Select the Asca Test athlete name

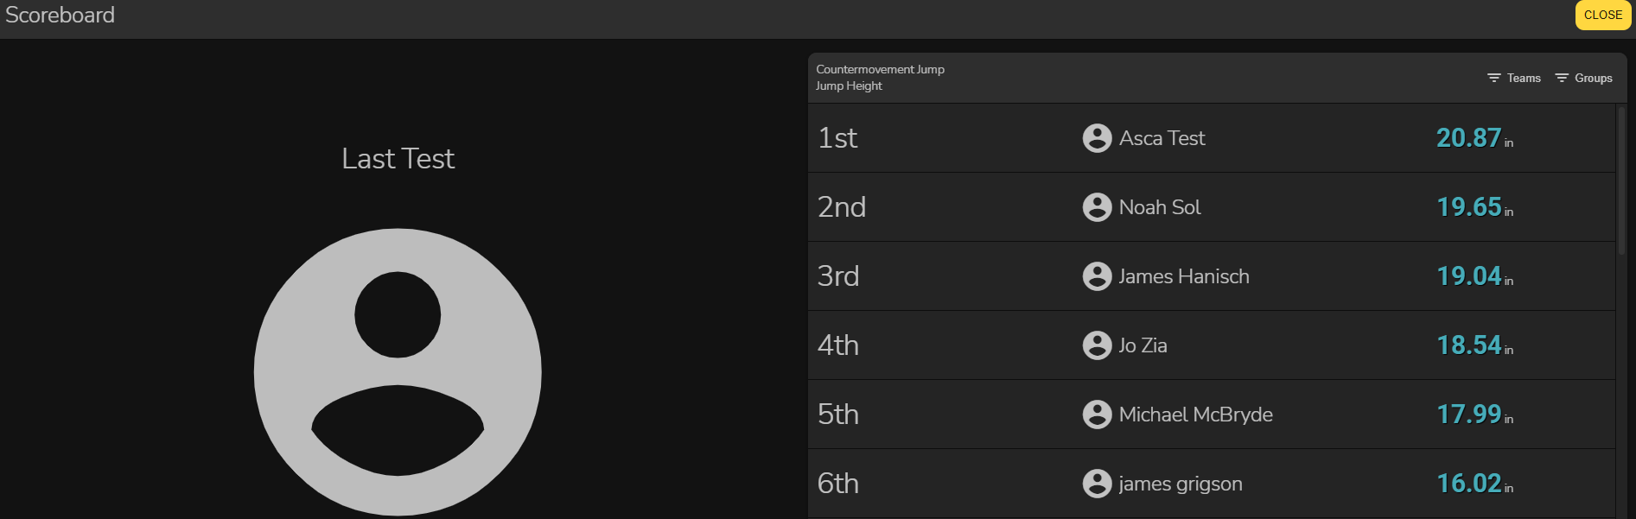click(1162, 138)
